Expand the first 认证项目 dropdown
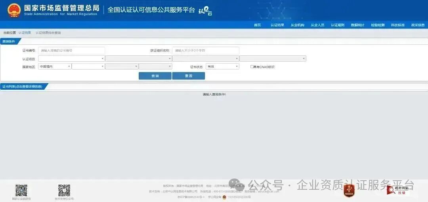This screenshot has width=428, height=202. [71, 59]
